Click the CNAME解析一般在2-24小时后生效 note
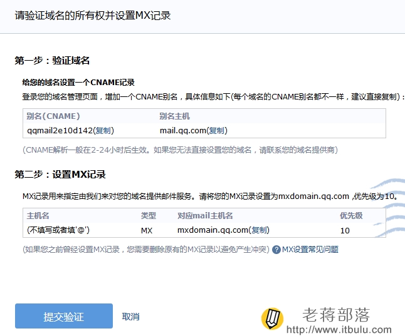The image size is (405, 336). [181, 150]
